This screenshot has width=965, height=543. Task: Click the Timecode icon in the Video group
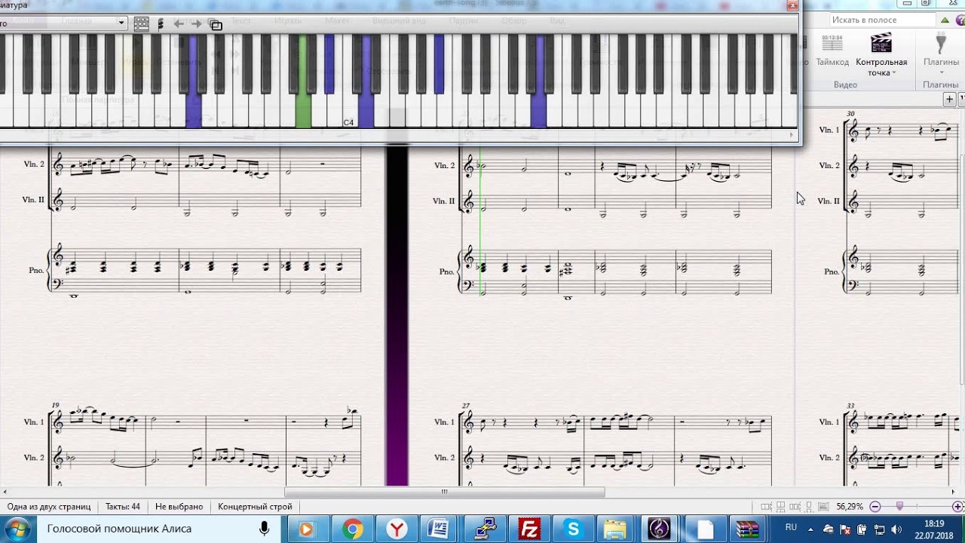[832, 43]
